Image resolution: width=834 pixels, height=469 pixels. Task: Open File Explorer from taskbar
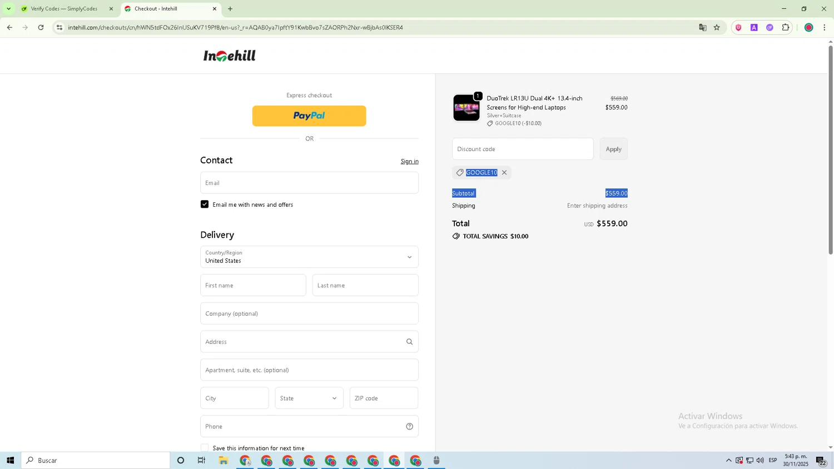[224, 461]
